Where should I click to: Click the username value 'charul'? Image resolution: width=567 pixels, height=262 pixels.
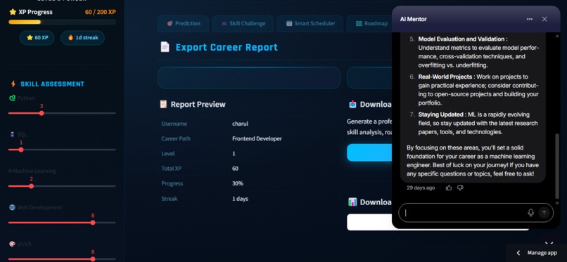click(240, 124)
